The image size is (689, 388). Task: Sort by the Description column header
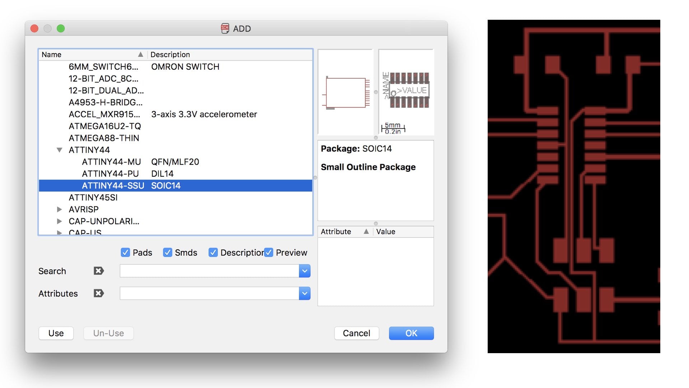(x=230, y=54)
